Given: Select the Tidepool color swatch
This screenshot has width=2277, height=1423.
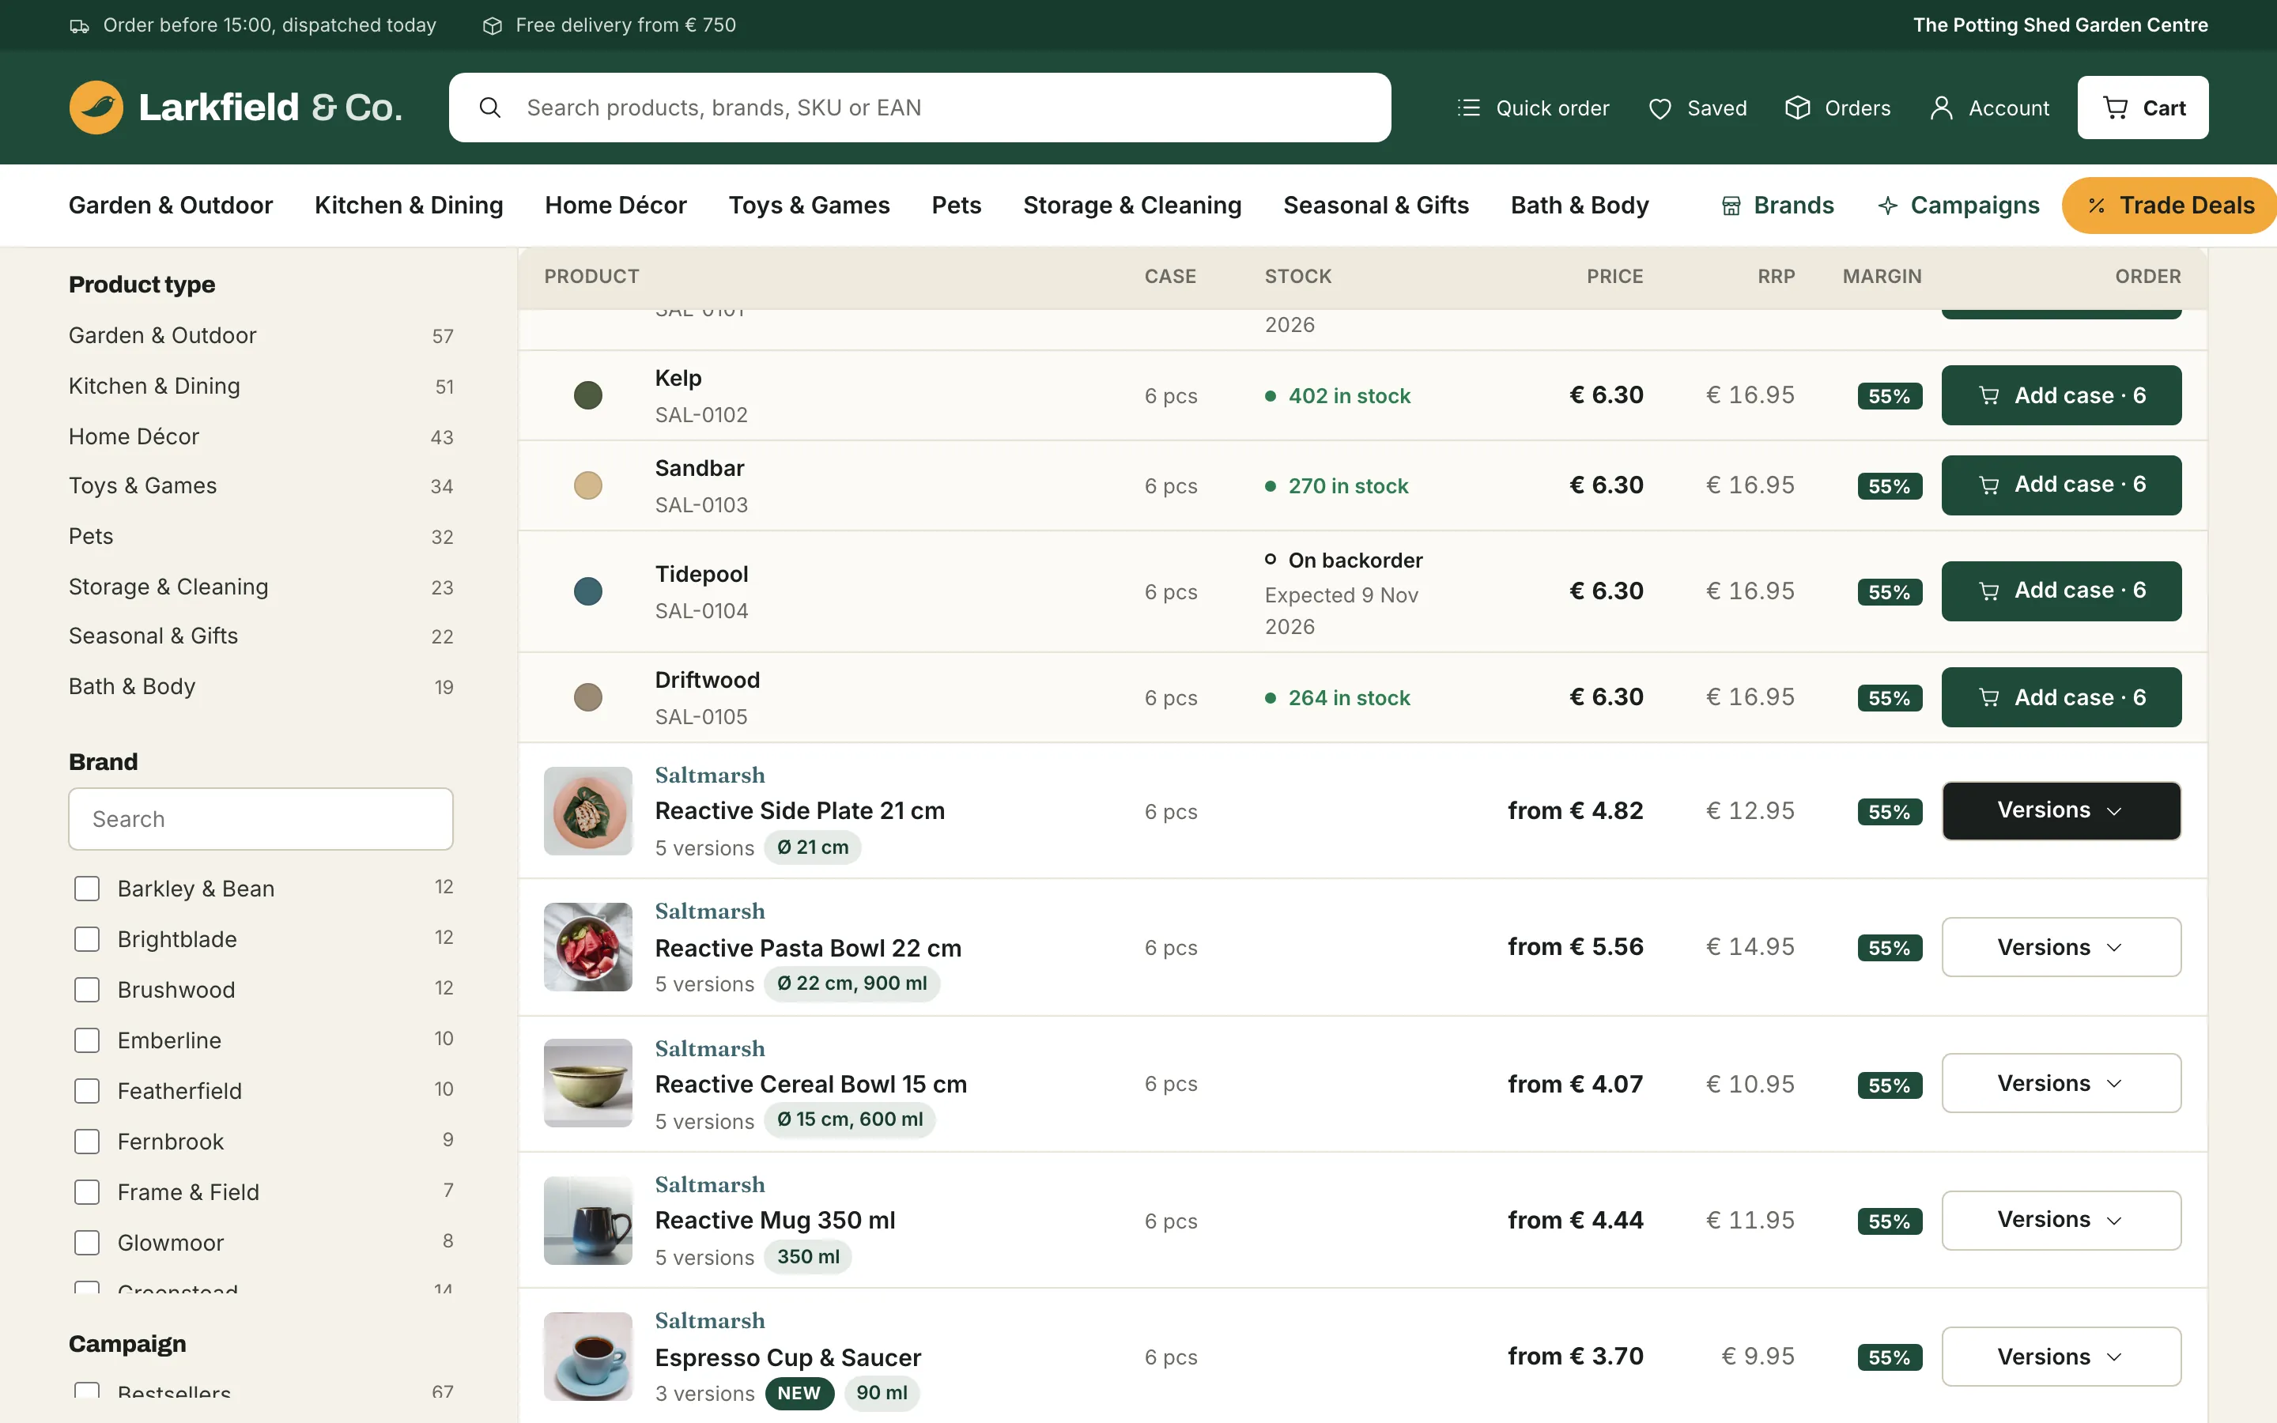Looking at the screenshot, I should click(588, 591).
